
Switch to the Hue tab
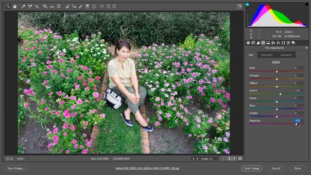(x=251, y=55)
